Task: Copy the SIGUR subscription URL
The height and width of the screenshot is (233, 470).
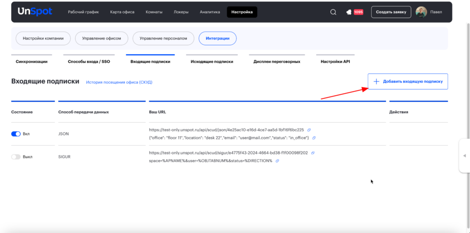Action: coord(313,153)
